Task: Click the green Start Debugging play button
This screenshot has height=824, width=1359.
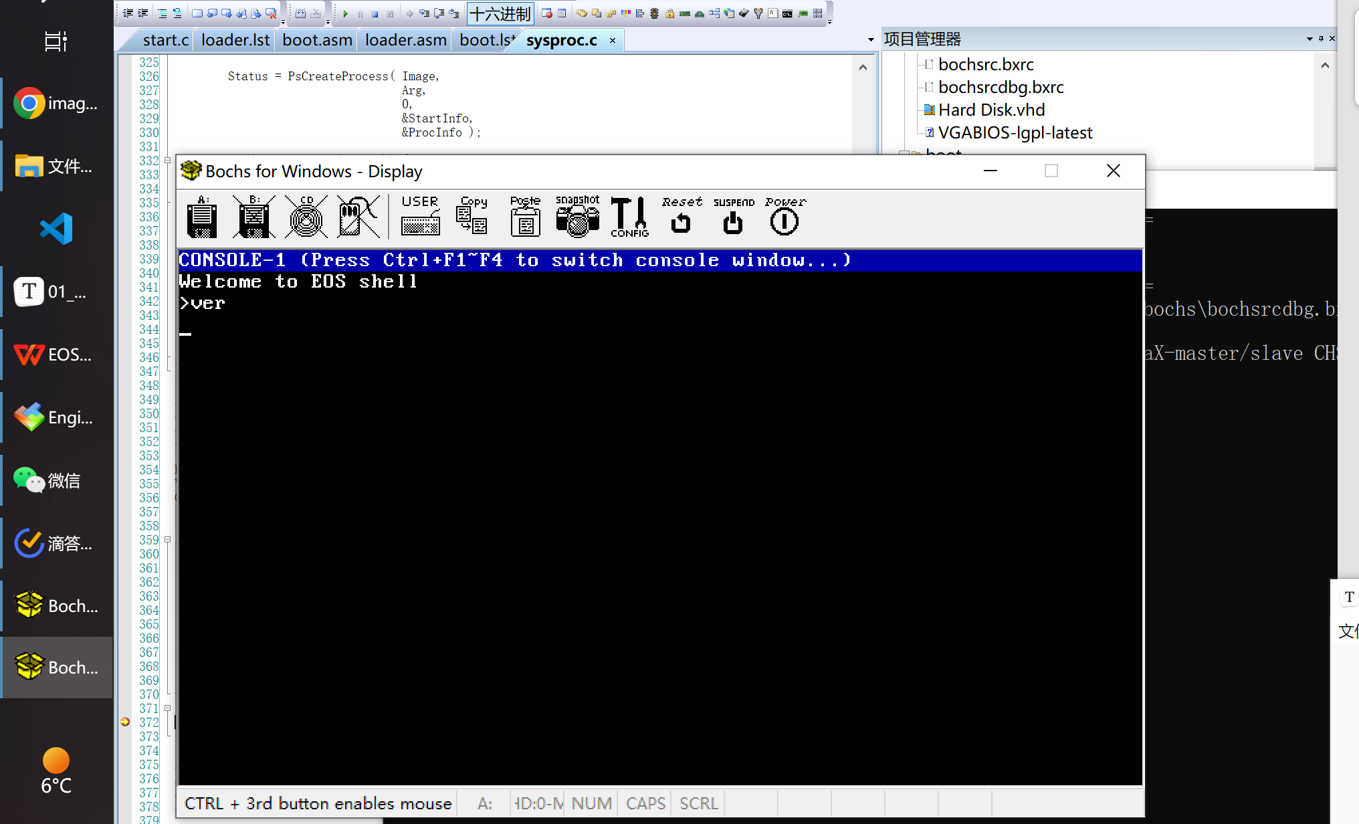Action: (x=346, y=13)
